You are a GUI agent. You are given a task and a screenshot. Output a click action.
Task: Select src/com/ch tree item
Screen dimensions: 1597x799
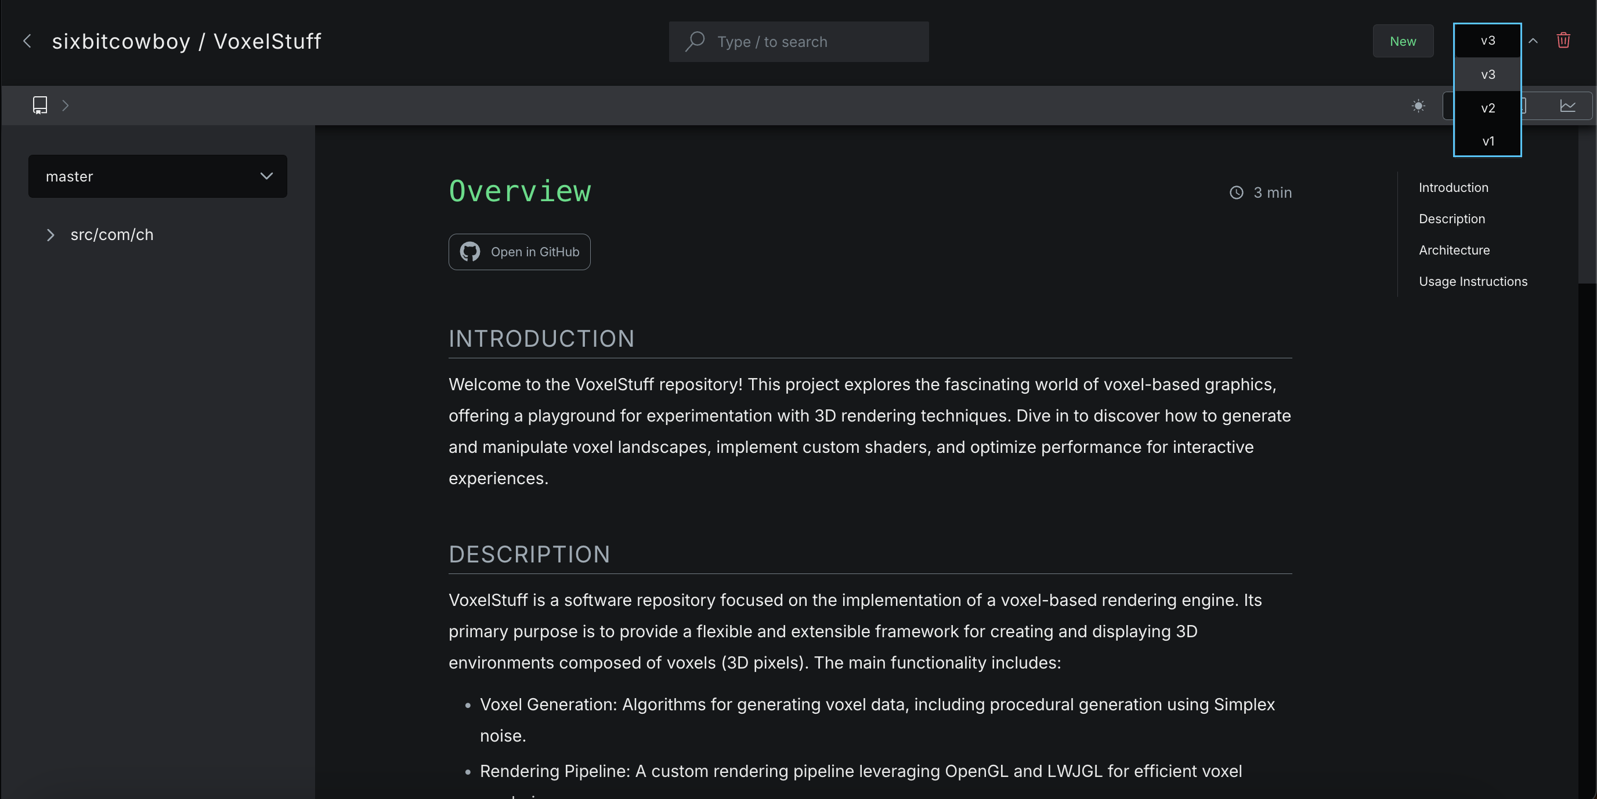pyautogui.click(x=111, y=235)
